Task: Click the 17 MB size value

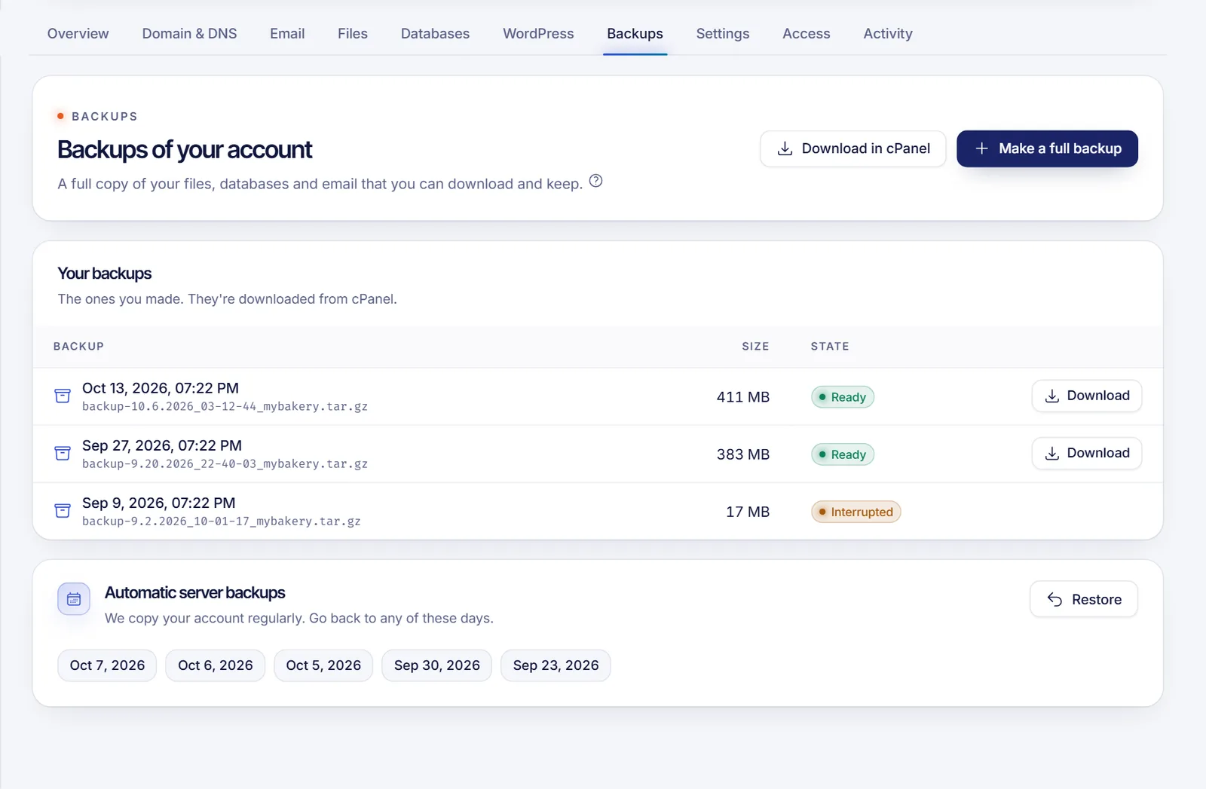Action: pos(747,512)
